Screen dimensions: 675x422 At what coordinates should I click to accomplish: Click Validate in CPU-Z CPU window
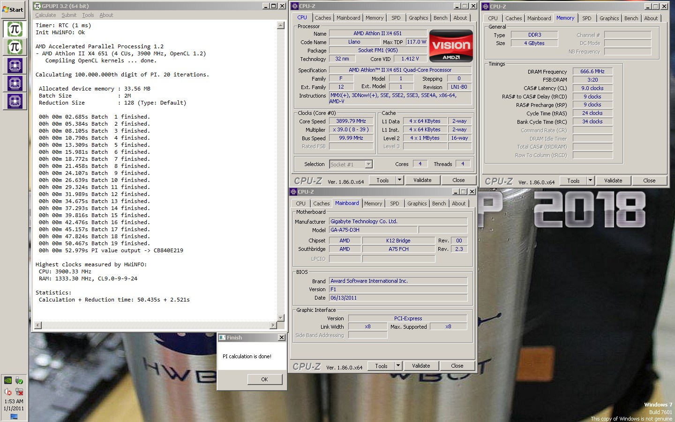pos(422,180)
